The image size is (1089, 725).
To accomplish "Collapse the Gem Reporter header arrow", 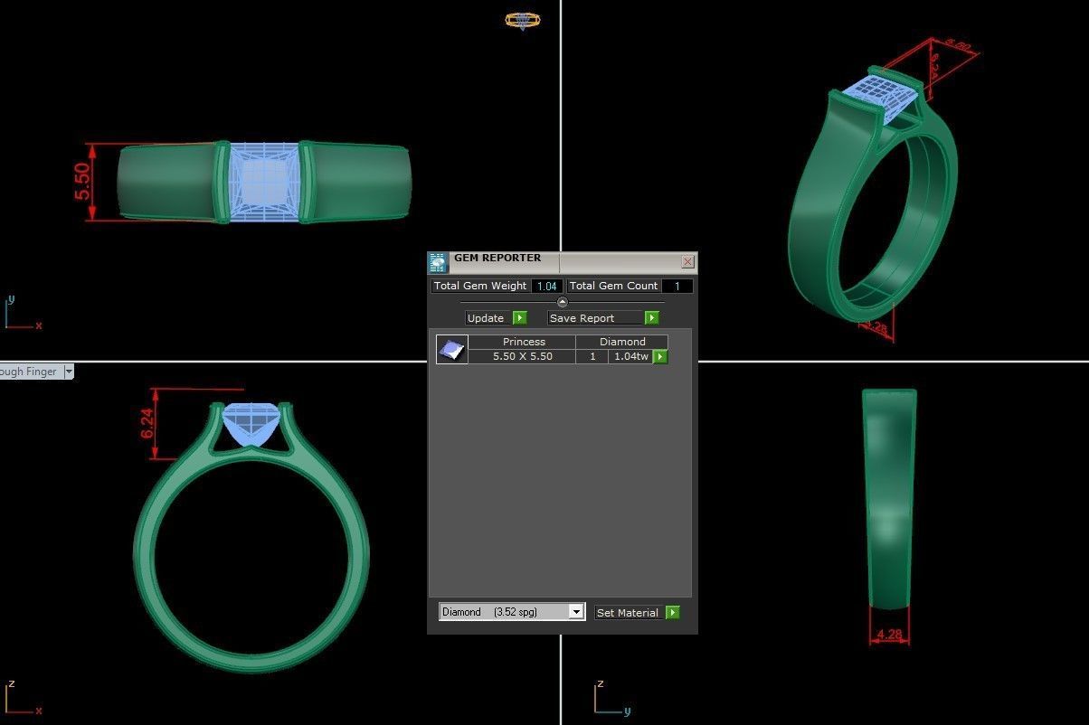I will coord(563,302).
